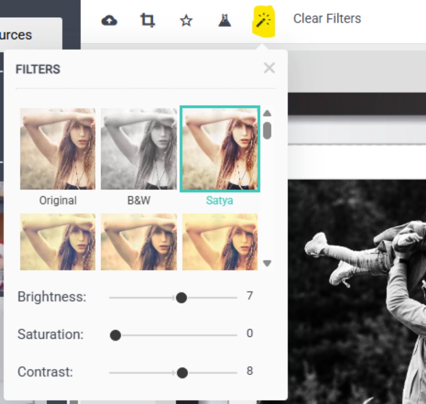Select the Original filter thumbnail
Image resolution: width=426 pixels, height=404 pixels.
coord(58,149)
